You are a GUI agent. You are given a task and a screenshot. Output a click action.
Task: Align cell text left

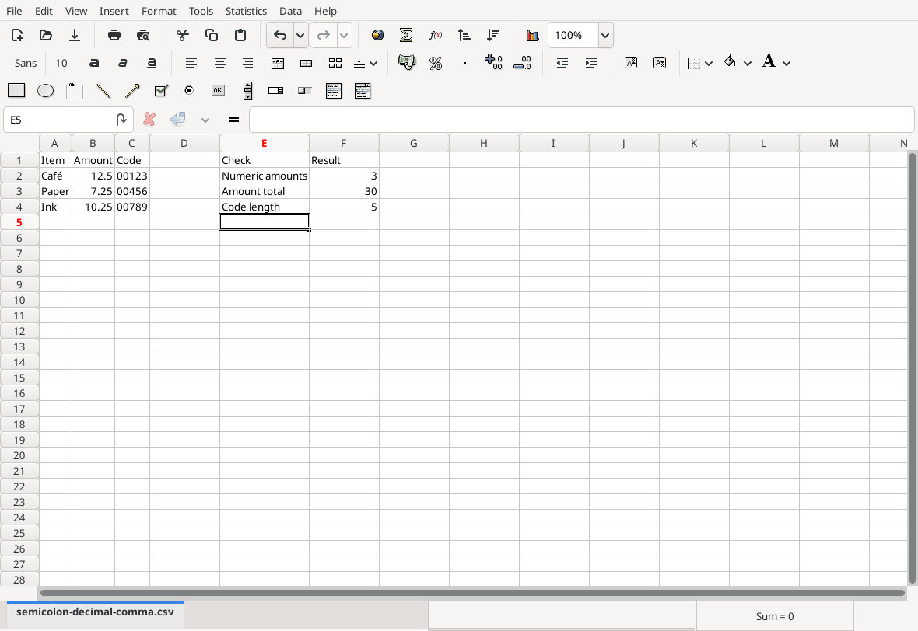coord(191,63)
